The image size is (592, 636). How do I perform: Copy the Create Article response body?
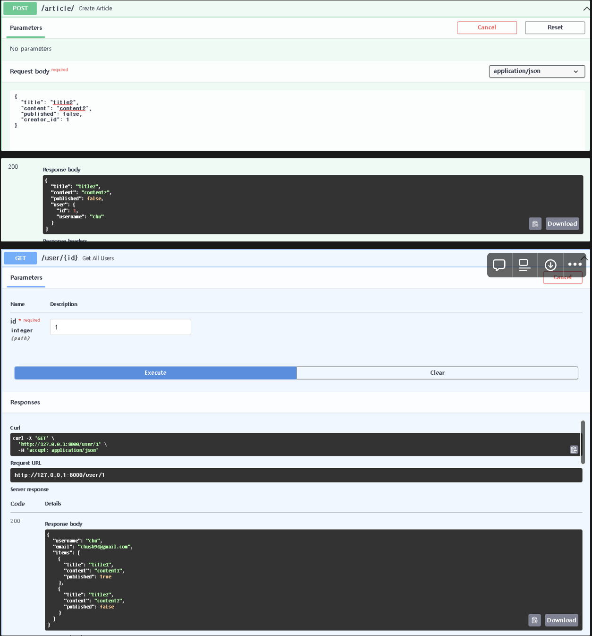(x=535, y=224)
